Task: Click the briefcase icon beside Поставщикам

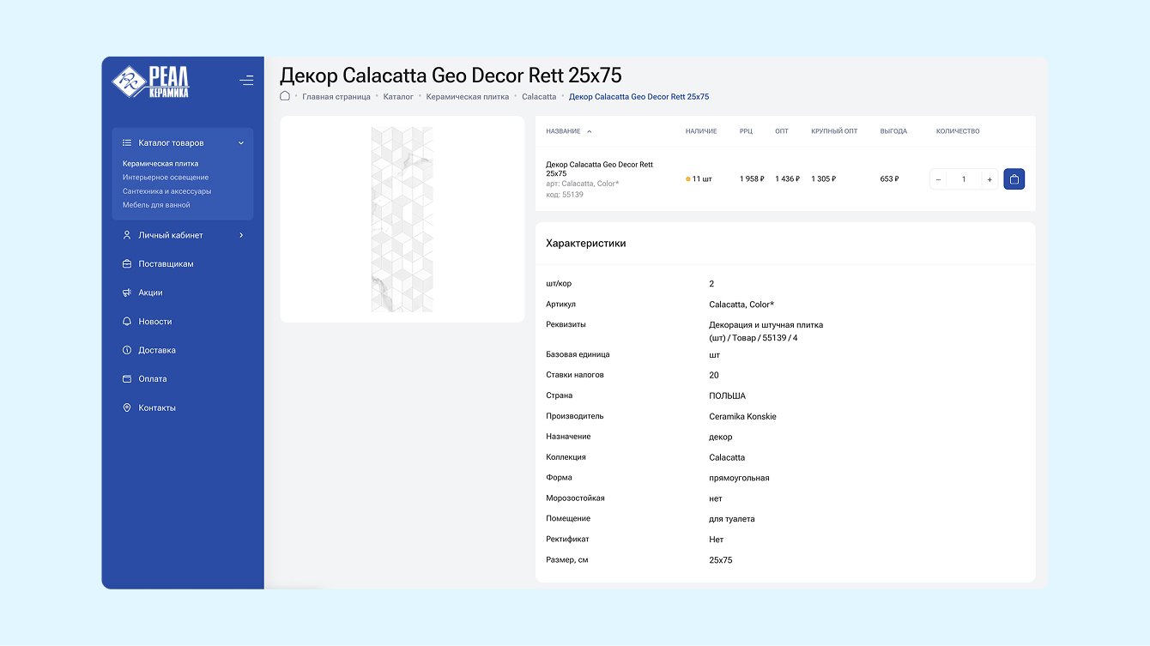Action: 127,264
